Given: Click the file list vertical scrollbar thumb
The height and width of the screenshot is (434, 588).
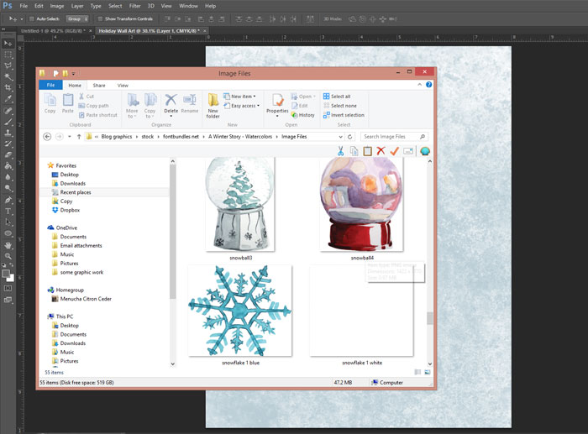Looking at the screenshot, I should [430, 318].
